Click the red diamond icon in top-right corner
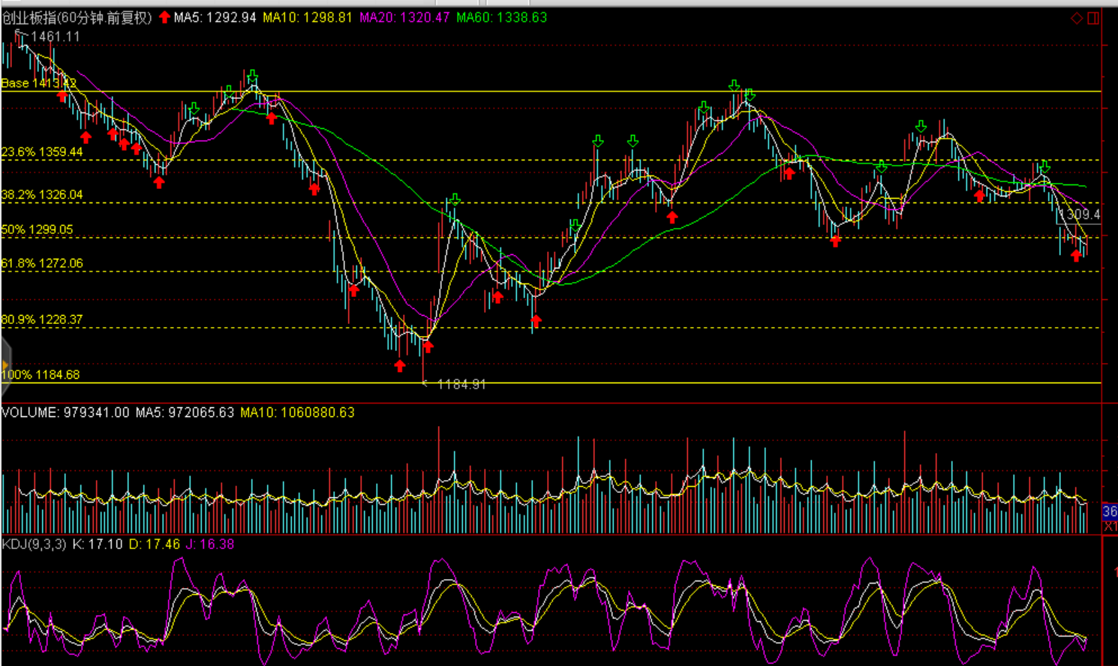1118x666 pixels. point(1076,18)
